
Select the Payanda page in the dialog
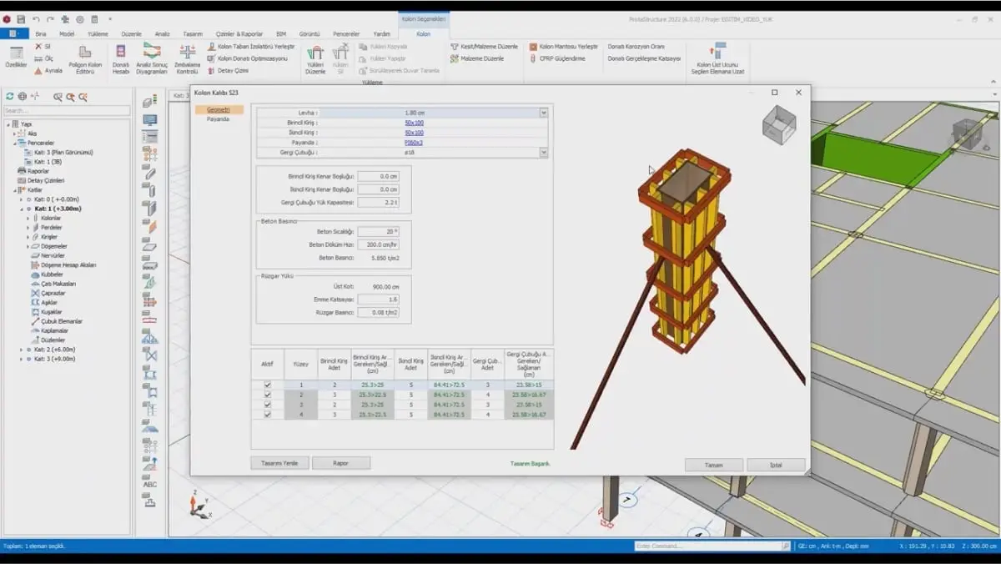(x=218, y=119)
